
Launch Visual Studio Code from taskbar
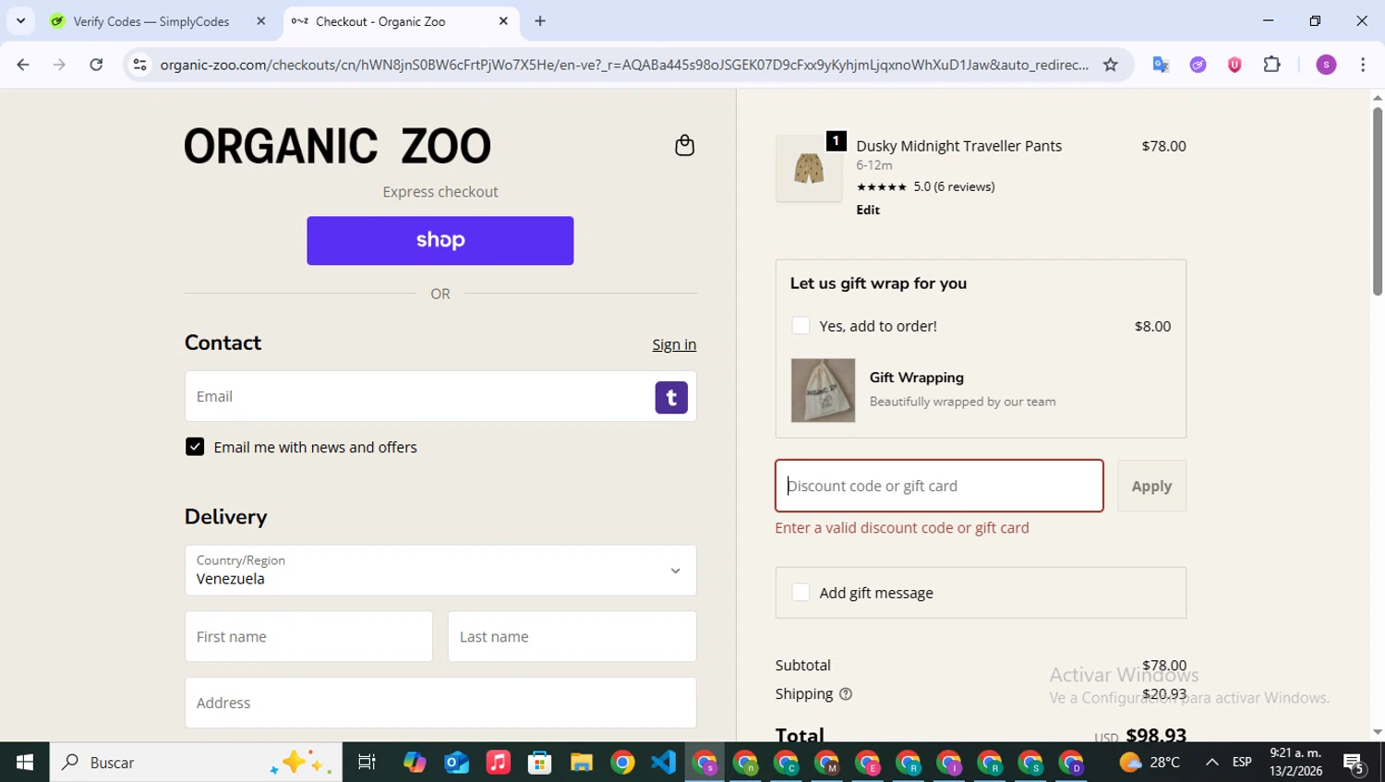pyautogui.click(x=664, y=763)
